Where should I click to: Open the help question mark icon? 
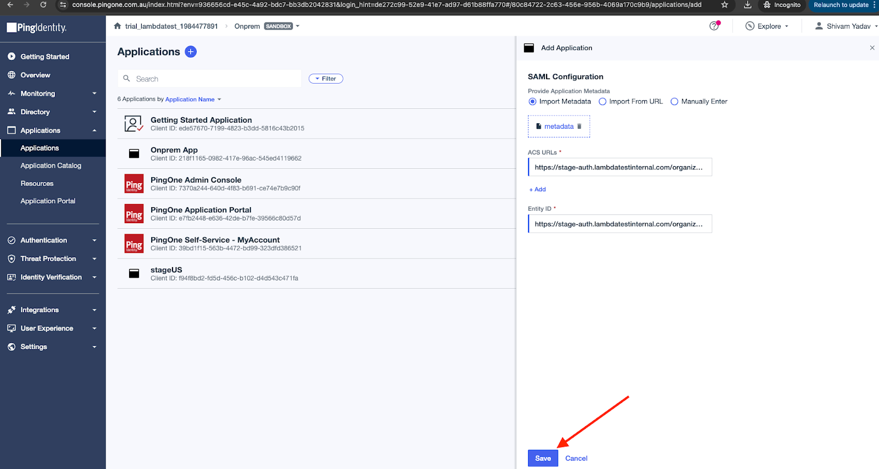[x=714, y=26]
